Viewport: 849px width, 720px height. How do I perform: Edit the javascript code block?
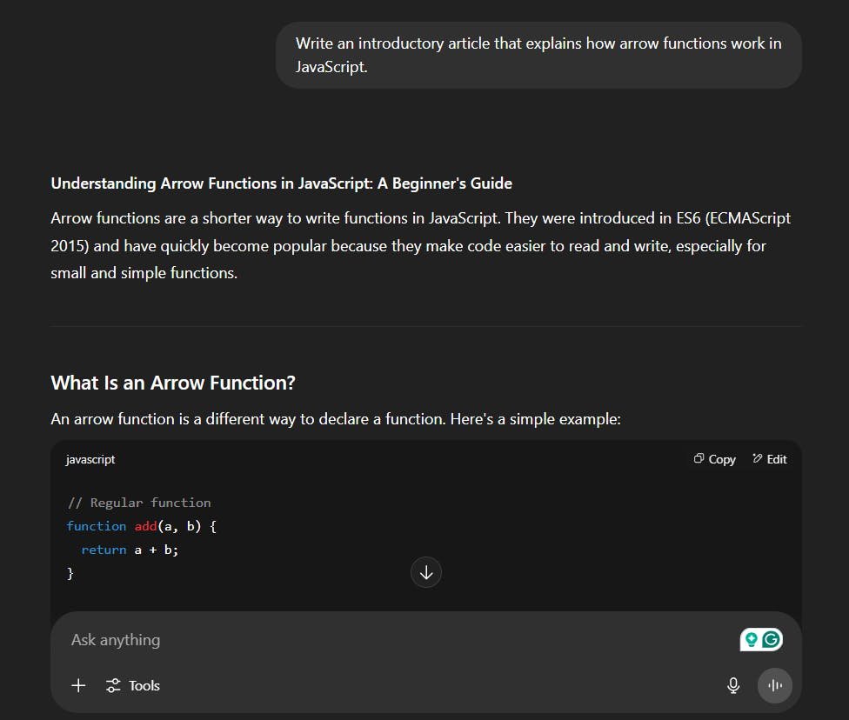(769, 458)
